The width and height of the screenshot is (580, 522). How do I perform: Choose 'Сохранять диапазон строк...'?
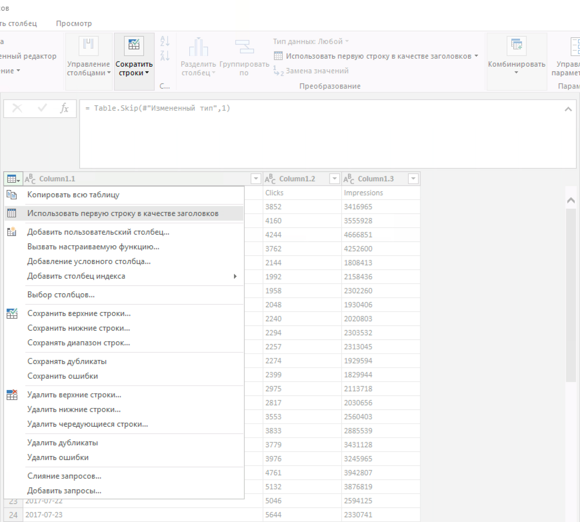[124, 343]
